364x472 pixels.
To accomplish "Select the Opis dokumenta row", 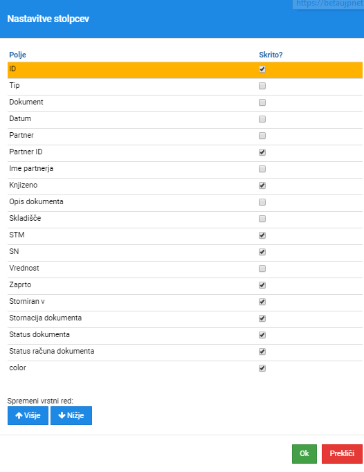I will point(185,203).
